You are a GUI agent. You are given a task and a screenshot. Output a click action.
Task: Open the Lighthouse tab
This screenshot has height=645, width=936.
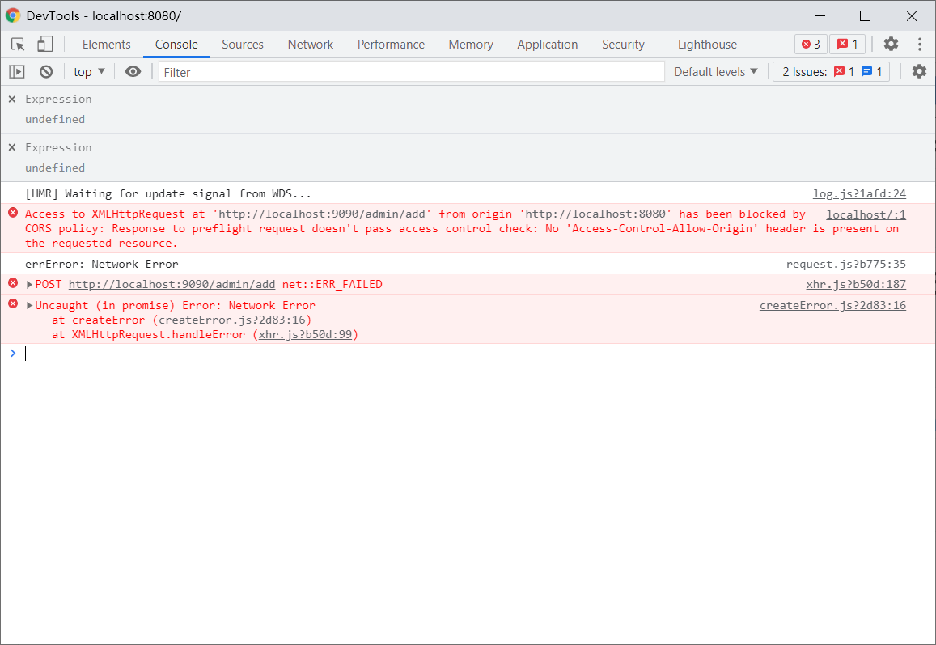click(x=707, y=45)
